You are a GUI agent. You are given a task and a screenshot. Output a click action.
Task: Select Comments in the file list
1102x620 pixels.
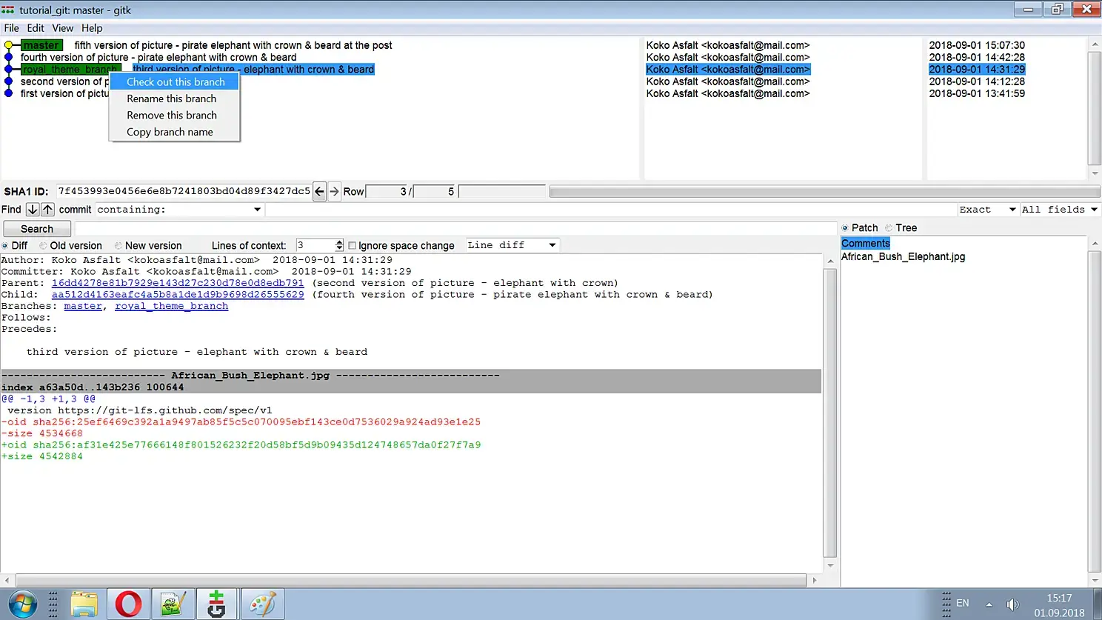click(866, 244)
